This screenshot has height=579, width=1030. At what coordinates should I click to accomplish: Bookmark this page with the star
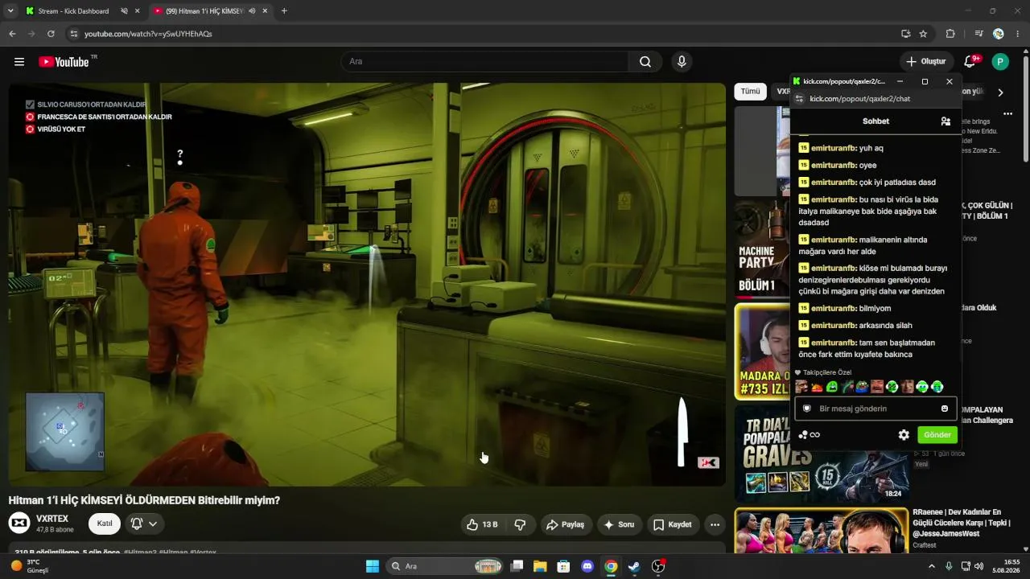click(923, 34)
